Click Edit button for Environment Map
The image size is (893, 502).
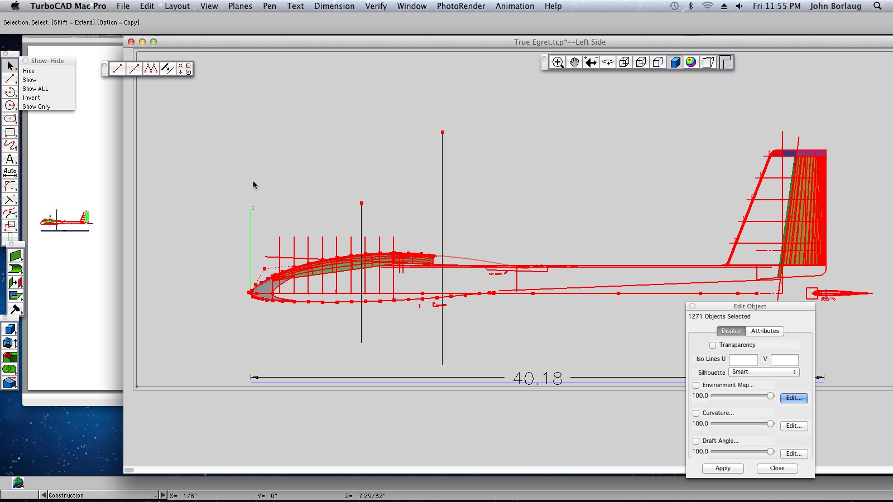point(794,398)
